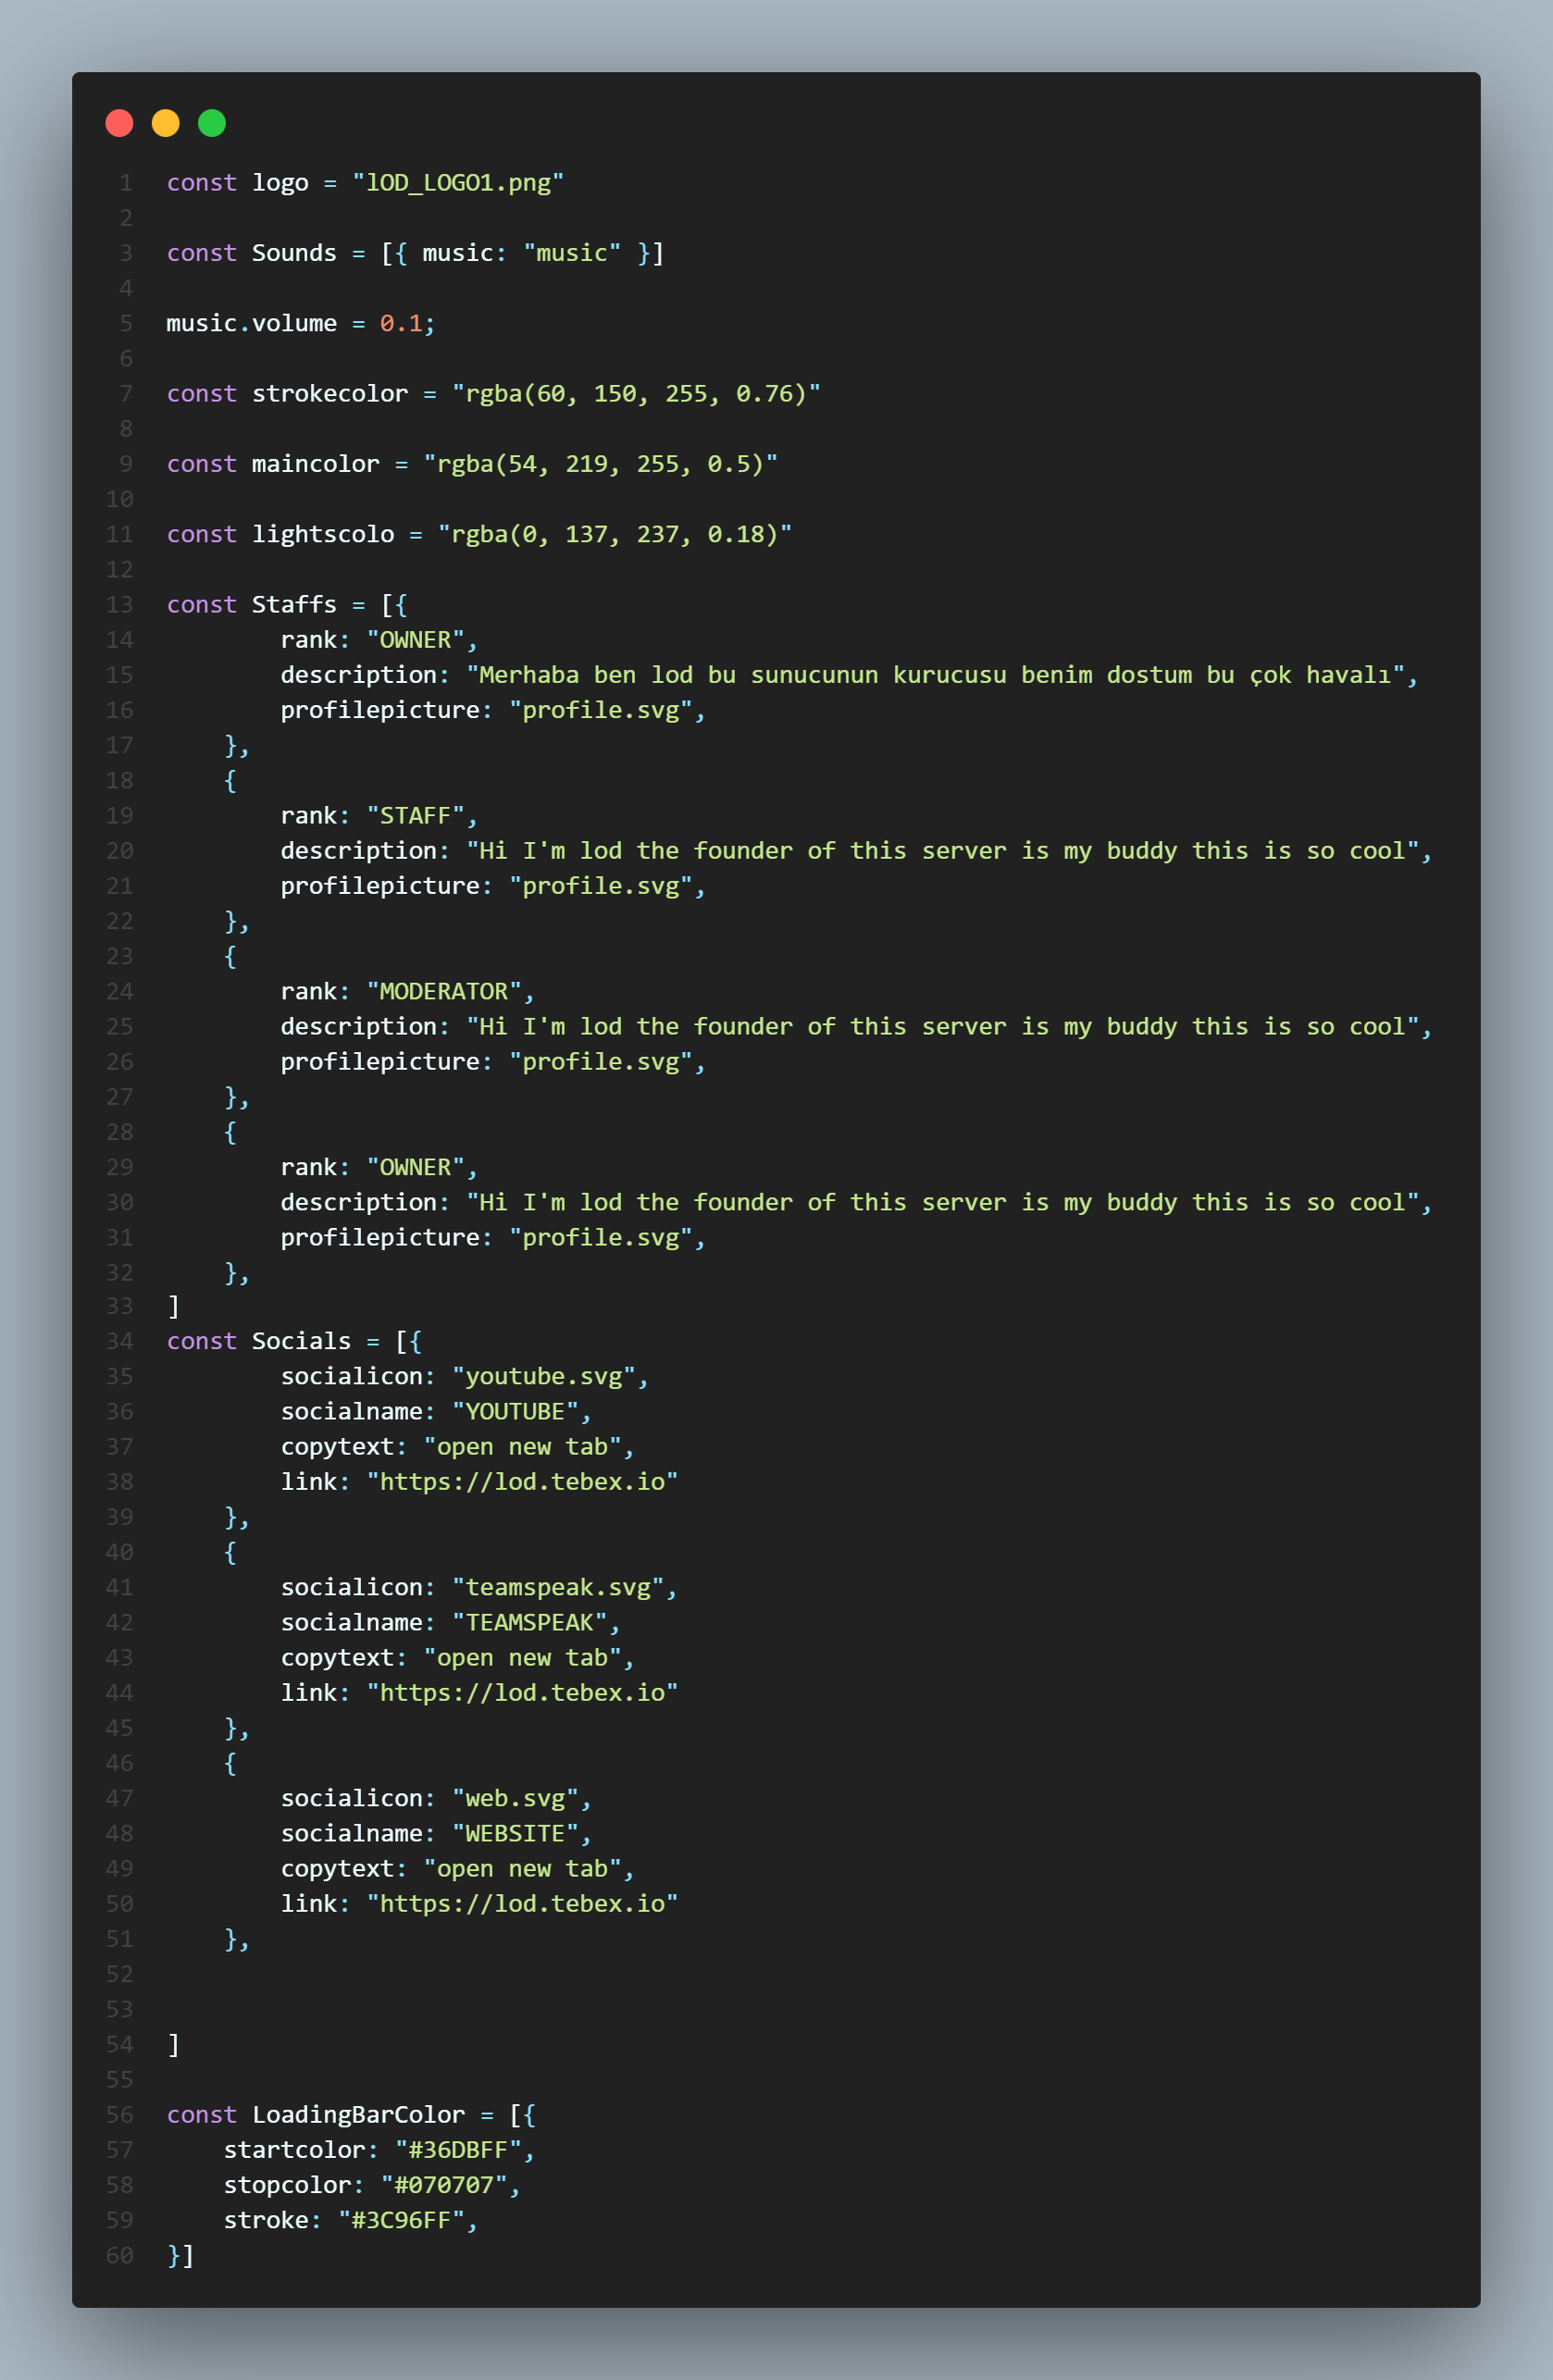Click the Turkish description string on line 15
Image resolution: width=1553 pixels, height=2380 pixels.
(936, 675)
